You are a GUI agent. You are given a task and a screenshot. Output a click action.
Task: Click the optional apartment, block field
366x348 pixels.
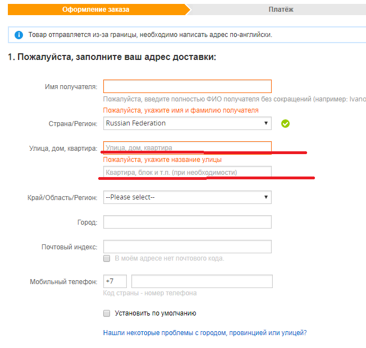click(187, 172)
